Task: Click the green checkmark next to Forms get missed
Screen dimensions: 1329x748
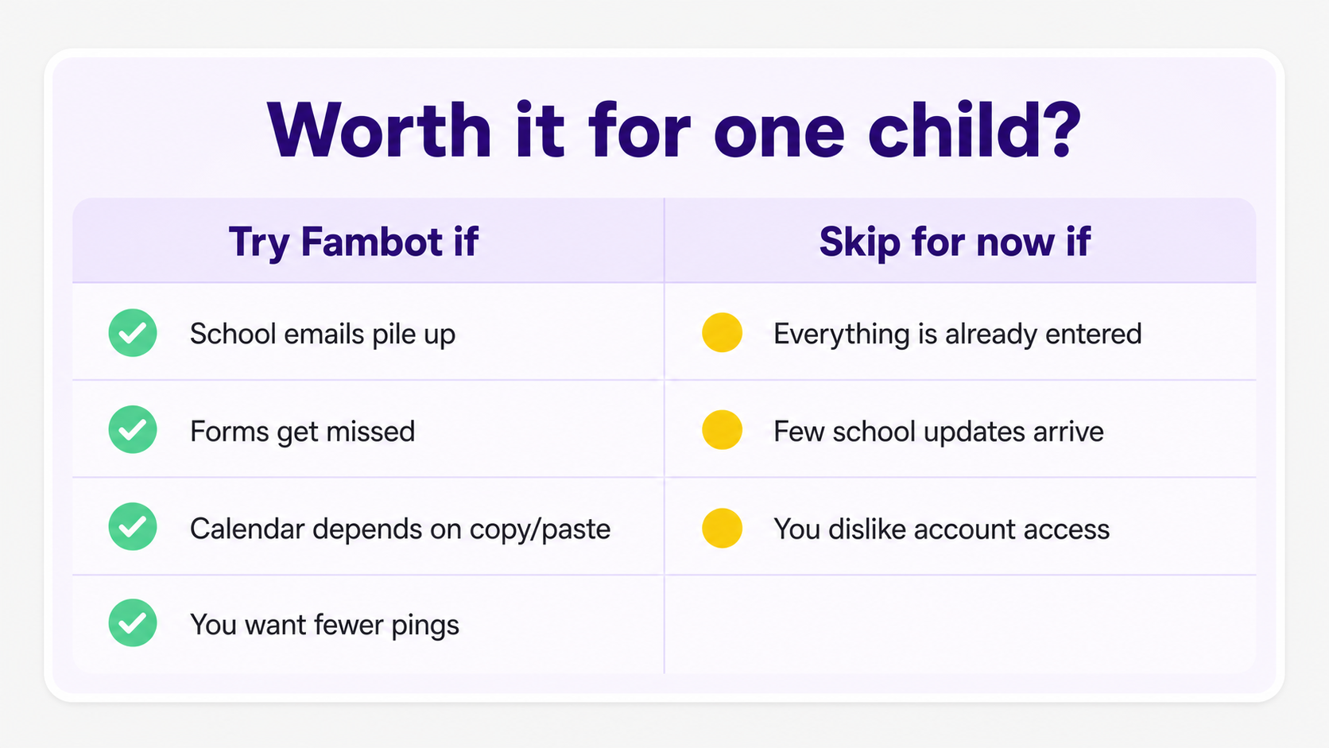Action: [x=133, y=429]
